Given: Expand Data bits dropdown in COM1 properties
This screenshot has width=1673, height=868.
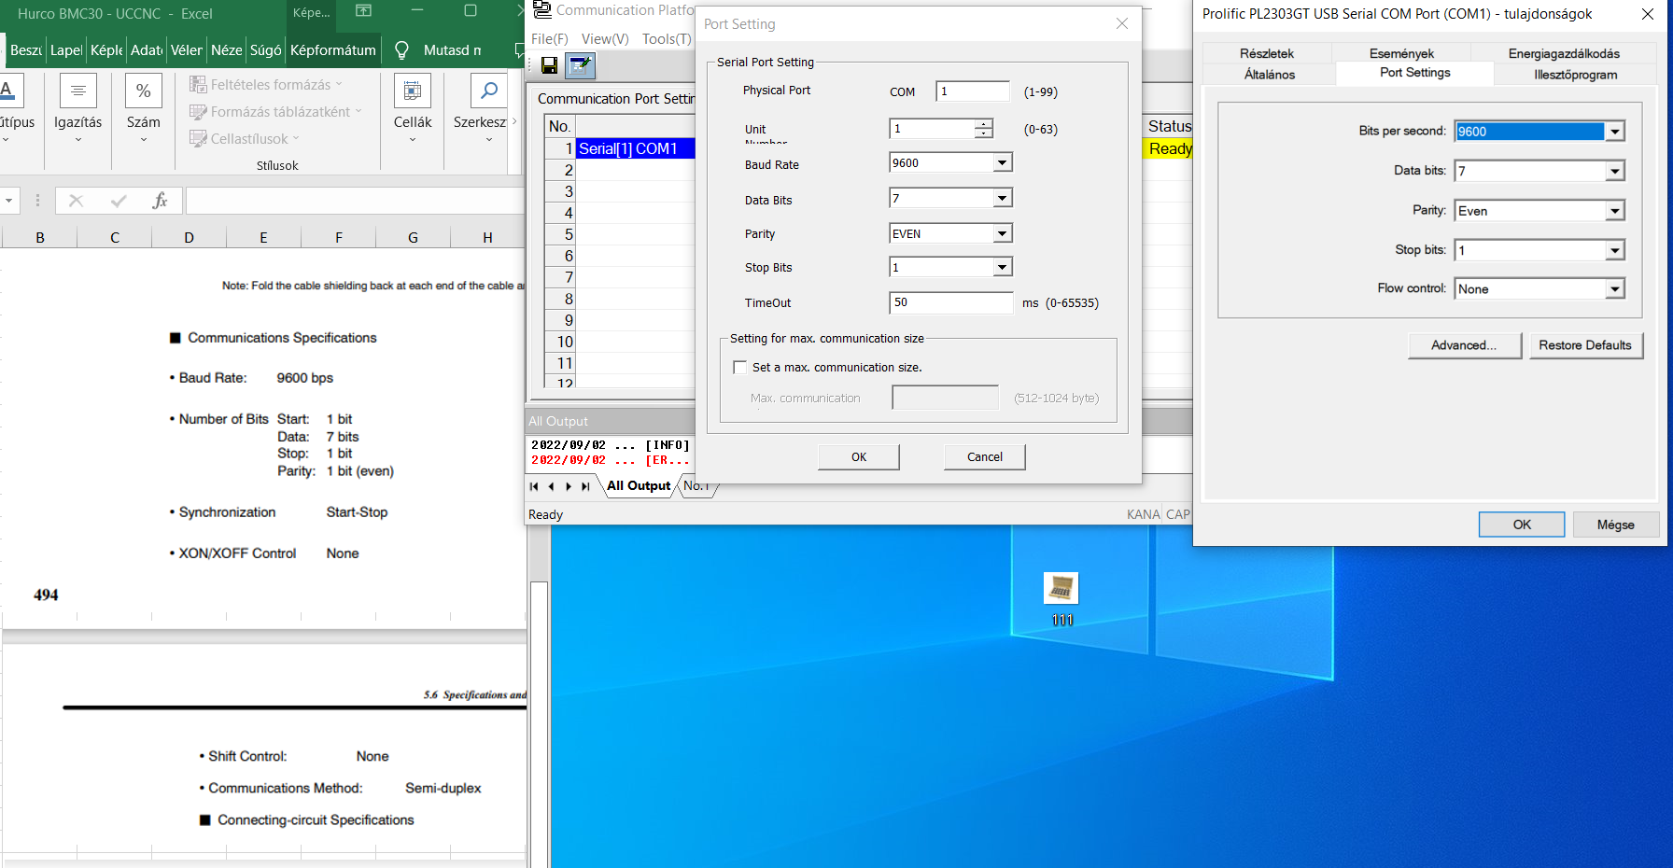Looking at the screenshot, I should 1615,171.
